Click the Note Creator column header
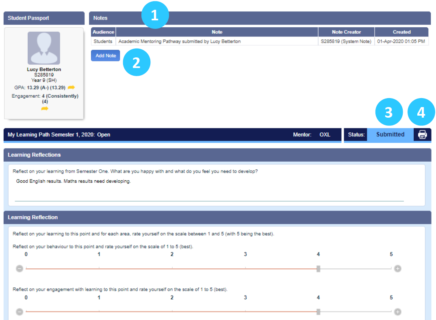 click(x=346, y=32)
